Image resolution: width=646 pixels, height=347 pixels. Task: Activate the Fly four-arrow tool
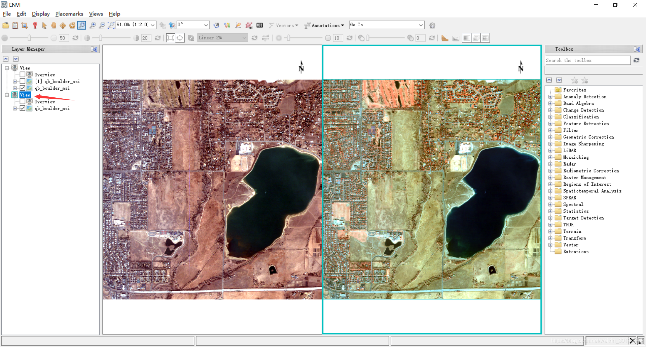pos(63,25)
